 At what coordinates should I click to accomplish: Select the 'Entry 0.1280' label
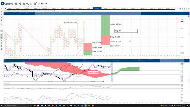(x=115, y=37)
